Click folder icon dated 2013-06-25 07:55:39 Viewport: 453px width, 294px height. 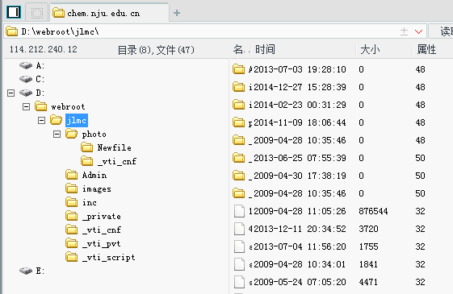click(239, 158)
